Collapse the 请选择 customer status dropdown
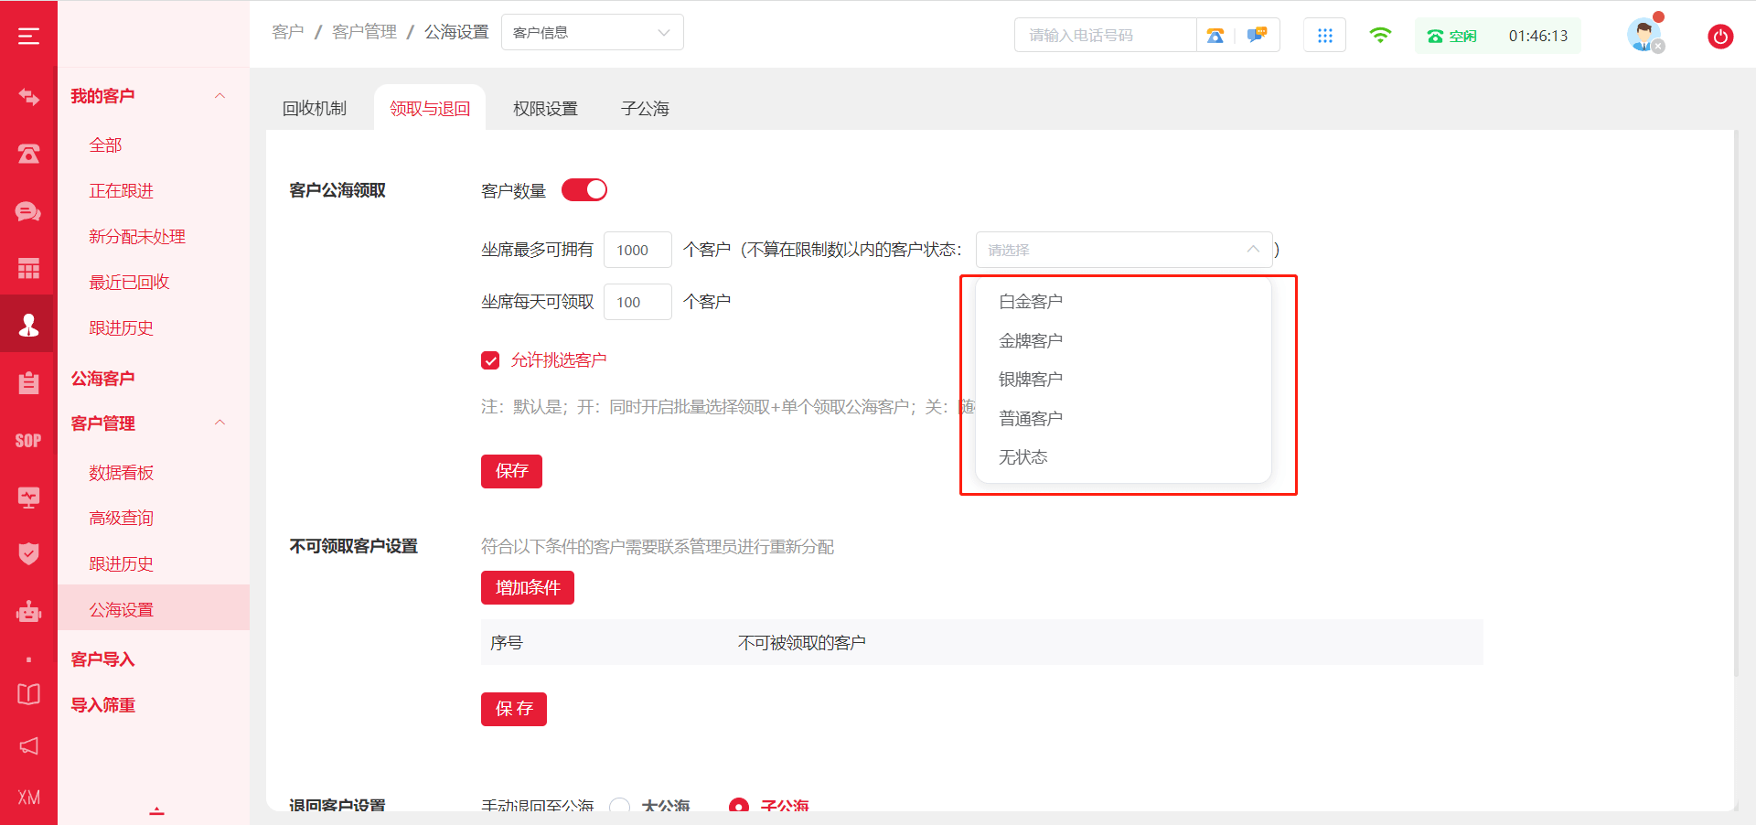The width and height of the screenshot is (1756, 825). 1123,250
